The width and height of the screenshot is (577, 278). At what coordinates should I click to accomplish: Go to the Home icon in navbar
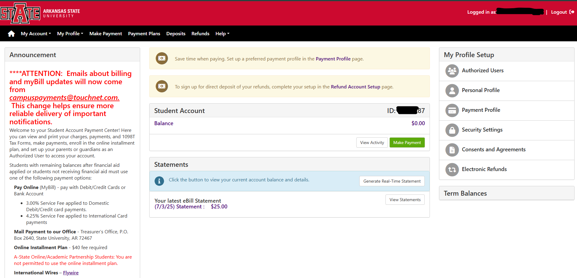[x=11, y=34]
